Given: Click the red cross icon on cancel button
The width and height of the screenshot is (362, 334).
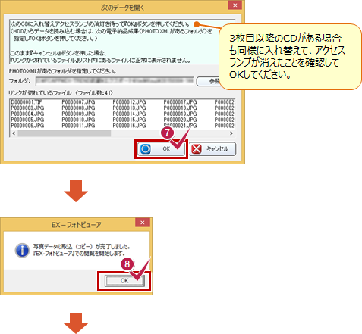Looking at the screenshot, I should [x=197, y=149].
